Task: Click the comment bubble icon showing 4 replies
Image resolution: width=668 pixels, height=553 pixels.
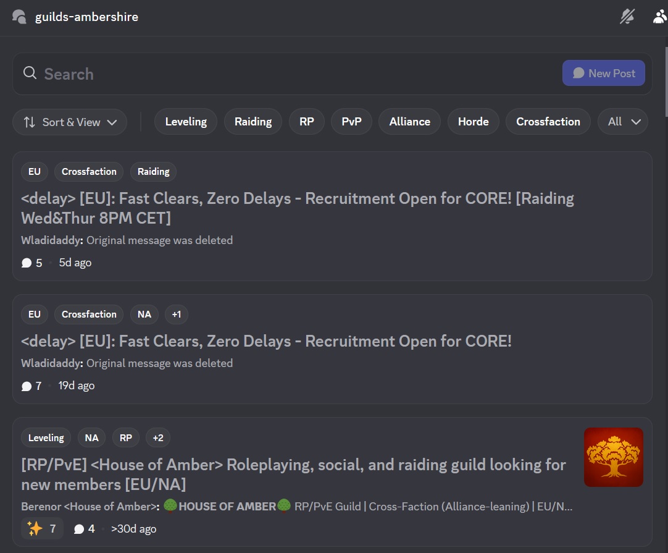Action: [x=79, y=529]
